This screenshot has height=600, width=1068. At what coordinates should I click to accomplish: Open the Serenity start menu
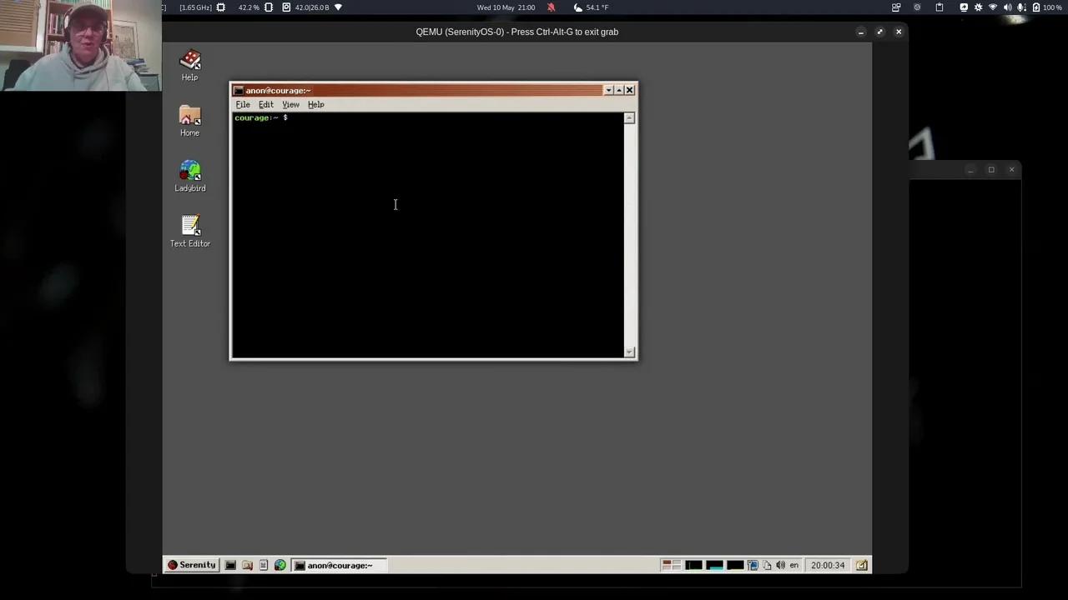point(191,565)
